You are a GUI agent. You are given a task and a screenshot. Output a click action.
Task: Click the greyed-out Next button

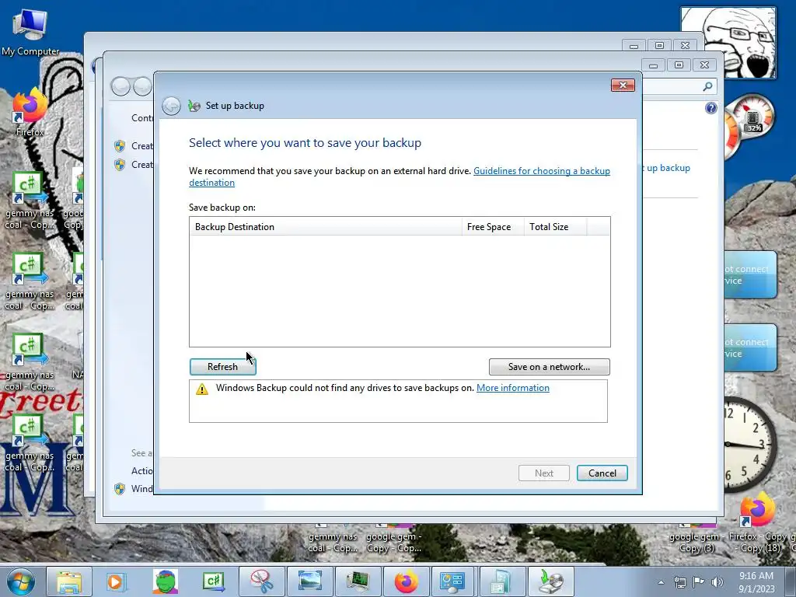pyautogui.click(x=543, y=473)
